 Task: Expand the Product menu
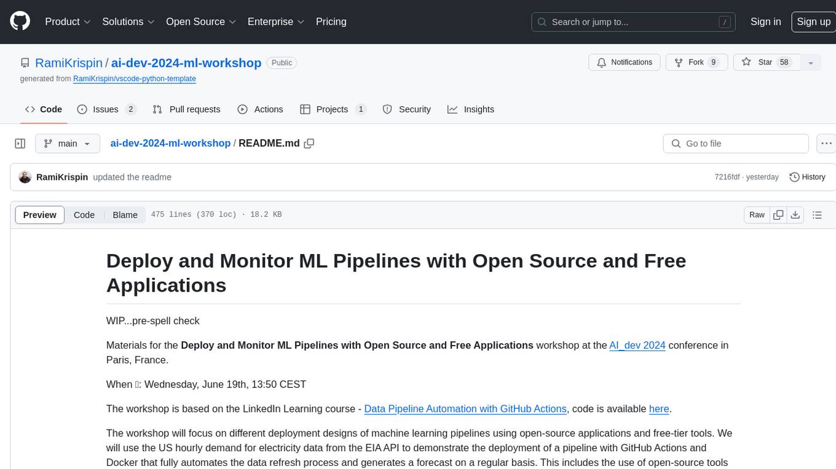68,21
